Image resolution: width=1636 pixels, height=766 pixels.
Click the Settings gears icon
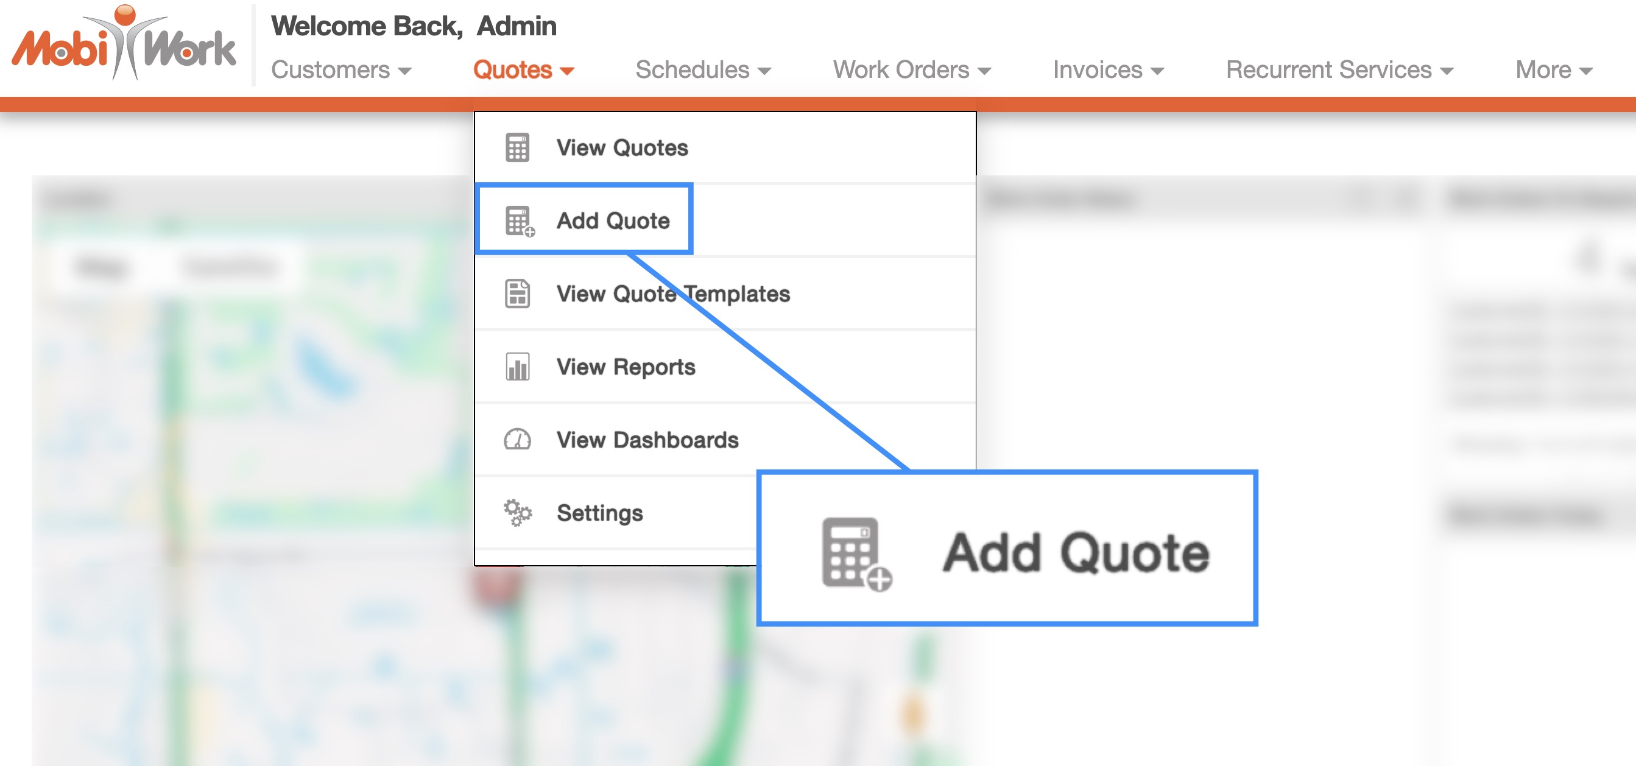517,513
